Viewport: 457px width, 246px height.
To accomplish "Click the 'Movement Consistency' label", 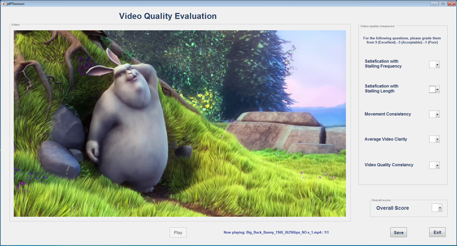I will point(388,114).
